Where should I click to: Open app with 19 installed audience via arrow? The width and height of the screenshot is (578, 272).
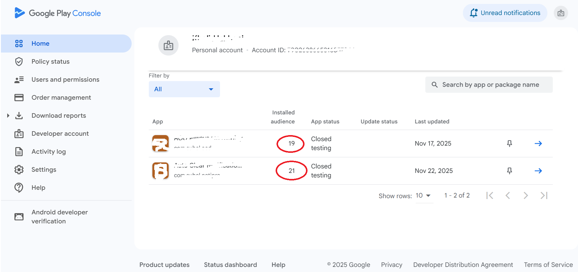tap(538, 144)
